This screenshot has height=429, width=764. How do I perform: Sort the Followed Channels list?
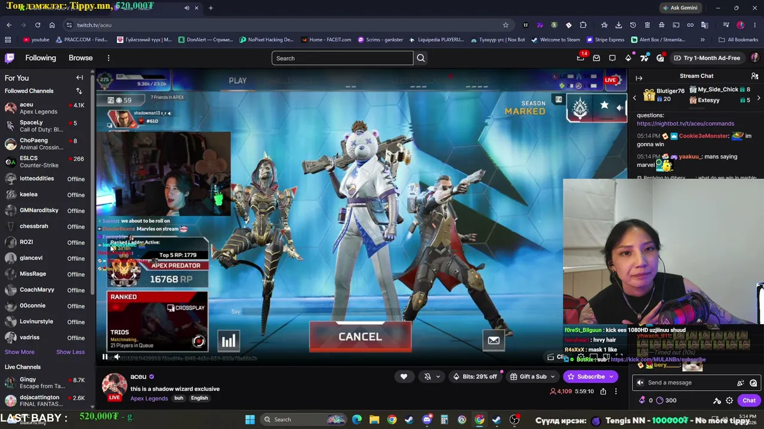(79, 91)
